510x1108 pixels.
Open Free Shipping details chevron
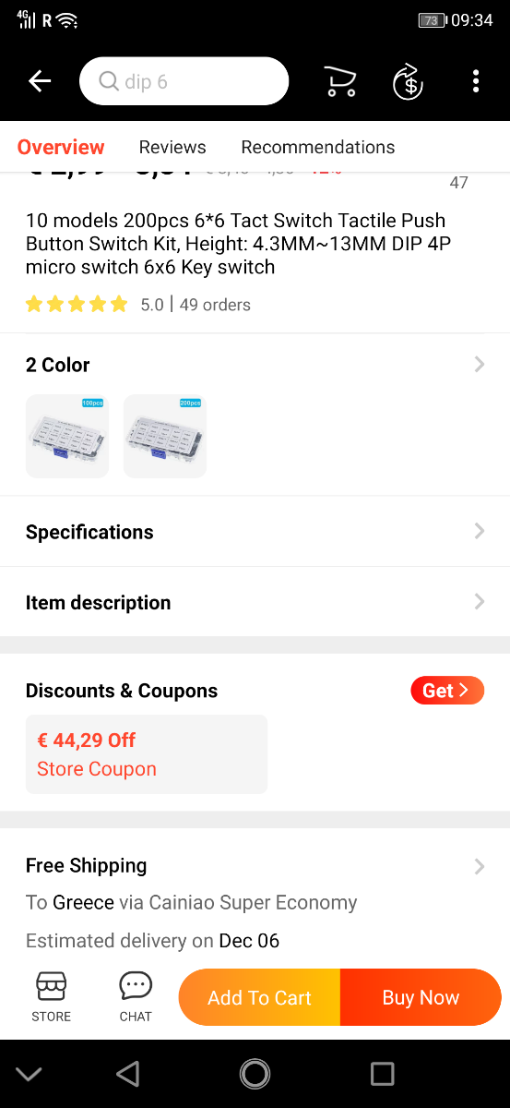click(480, 866)
